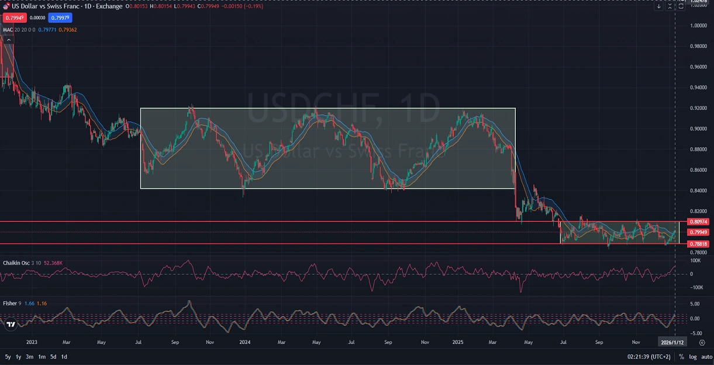
Task: Select the 1y date range
Action: click(19, 357)
